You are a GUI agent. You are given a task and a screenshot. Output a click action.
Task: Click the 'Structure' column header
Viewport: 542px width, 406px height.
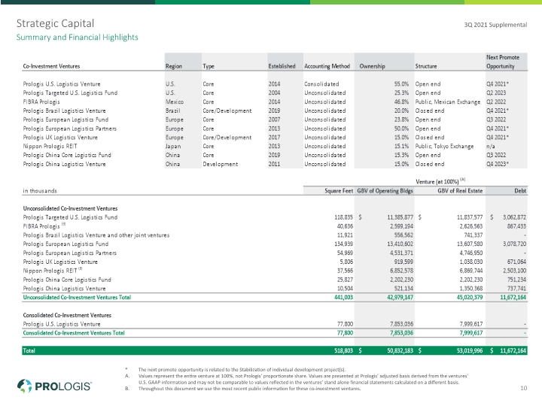[426, 66]
